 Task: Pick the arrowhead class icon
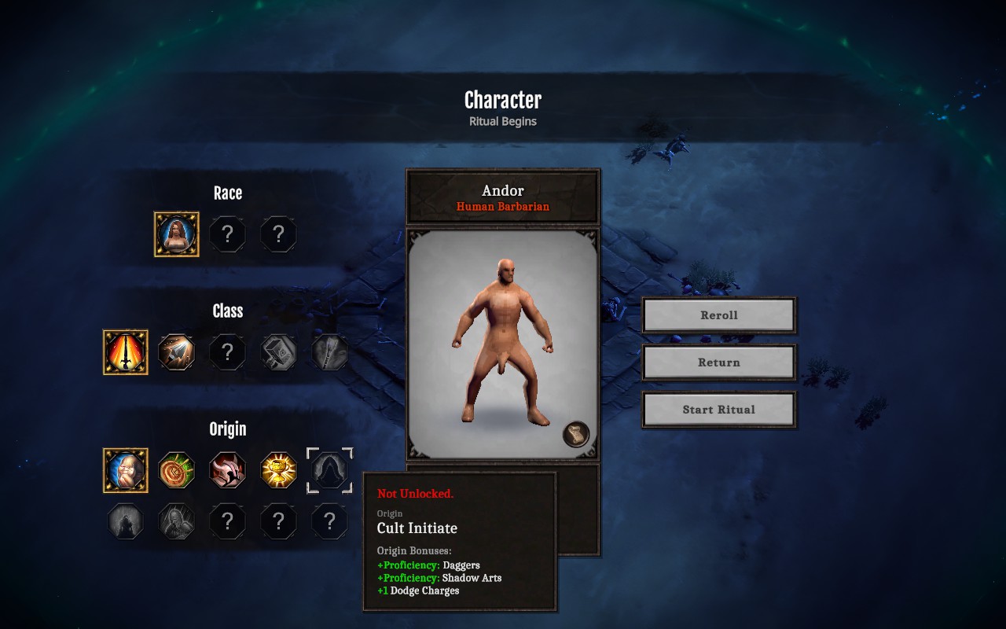click(177, 352)
